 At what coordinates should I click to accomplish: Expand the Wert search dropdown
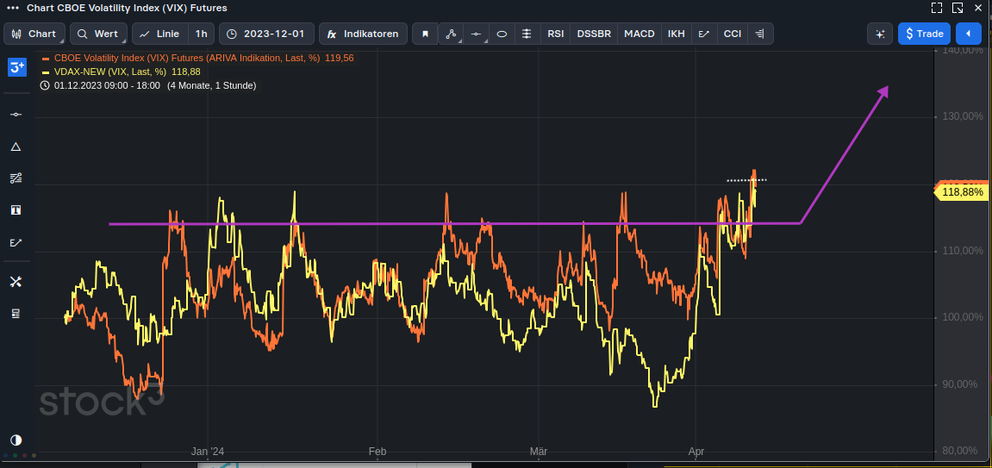tap(98, 34)
